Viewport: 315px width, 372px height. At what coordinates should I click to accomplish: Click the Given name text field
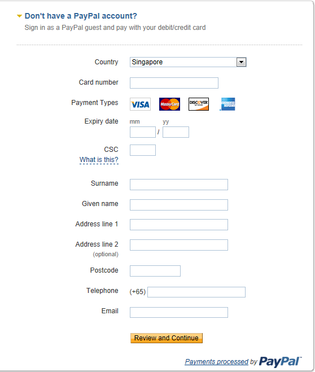pyautogui.click(x=179, y=205)
